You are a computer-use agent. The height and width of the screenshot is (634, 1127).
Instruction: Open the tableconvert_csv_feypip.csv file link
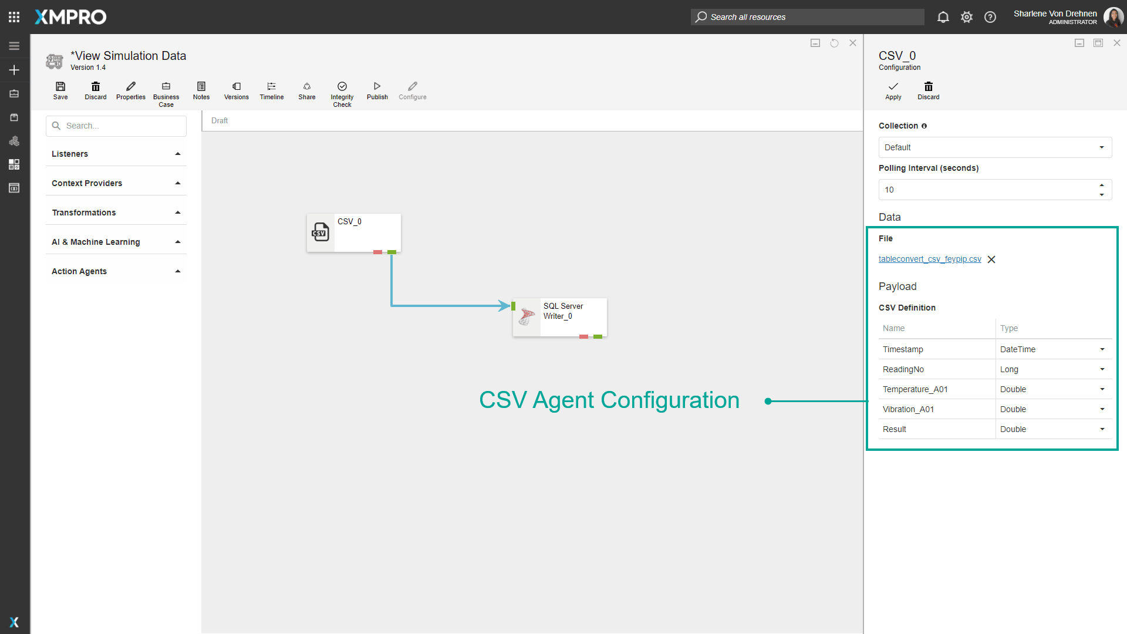click(x=929, y=259)
